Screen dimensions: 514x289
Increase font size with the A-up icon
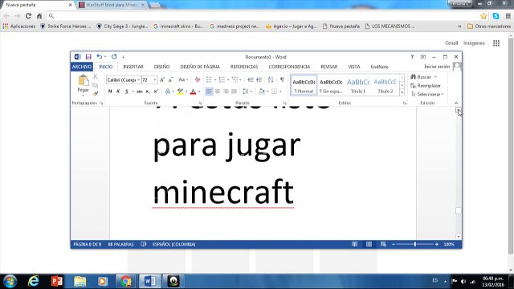[x=162, y=79]
